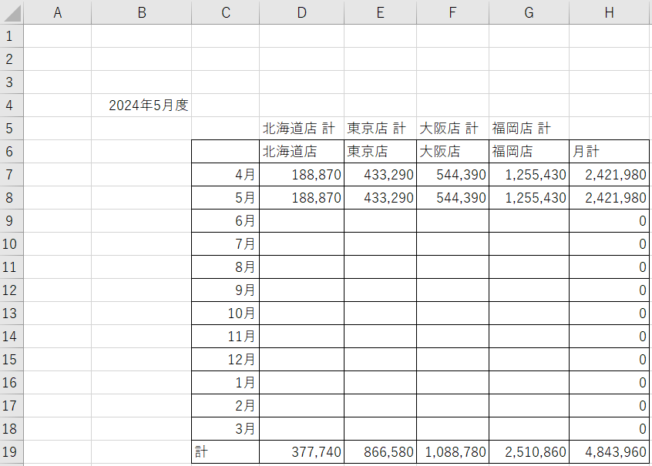Select row 19 header

12,452
